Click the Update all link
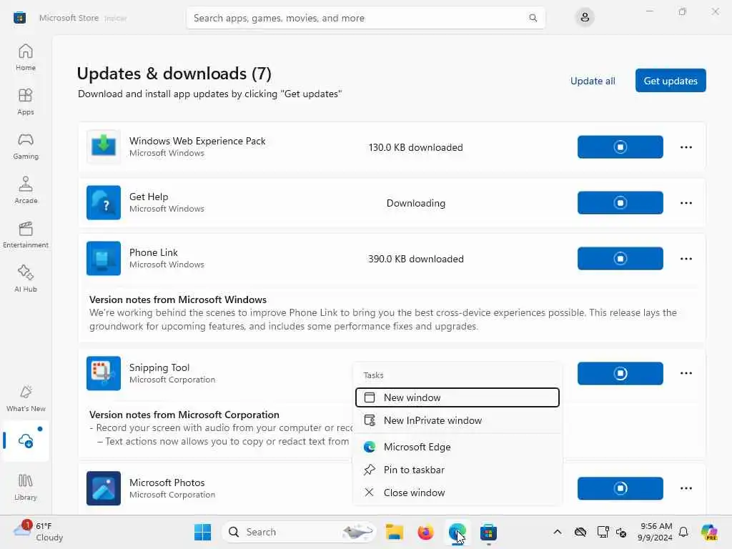732x549 pixels. 593,81
